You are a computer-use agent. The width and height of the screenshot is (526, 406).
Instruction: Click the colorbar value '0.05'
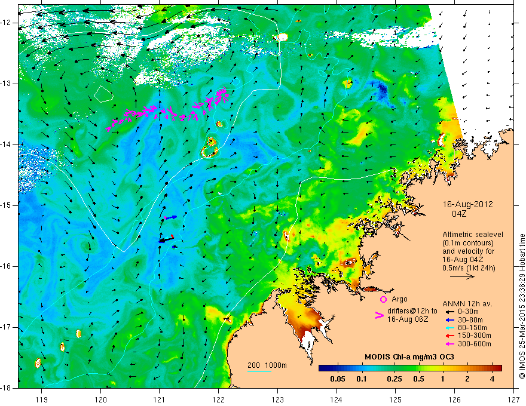tap(338, 379)
